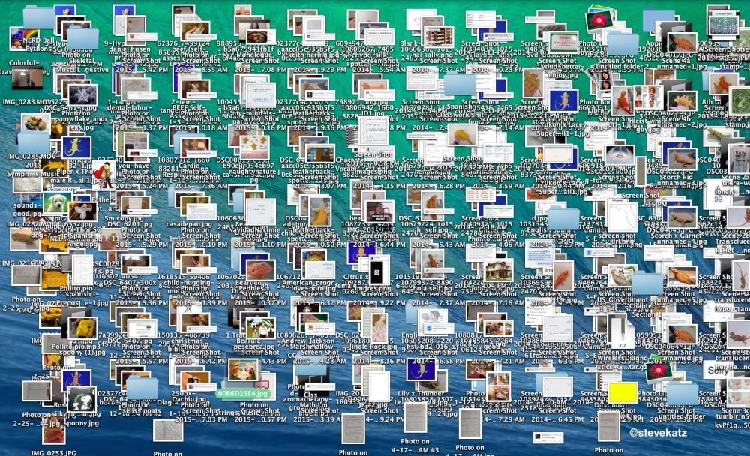Select the Angel.jpg angel figurine thumbnail
750x456 pixels.
pyautogui.click(x=82, y=212)
